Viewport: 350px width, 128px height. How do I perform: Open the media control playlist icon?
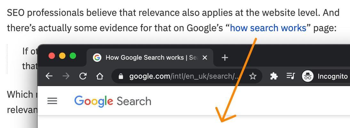point(290,76)
